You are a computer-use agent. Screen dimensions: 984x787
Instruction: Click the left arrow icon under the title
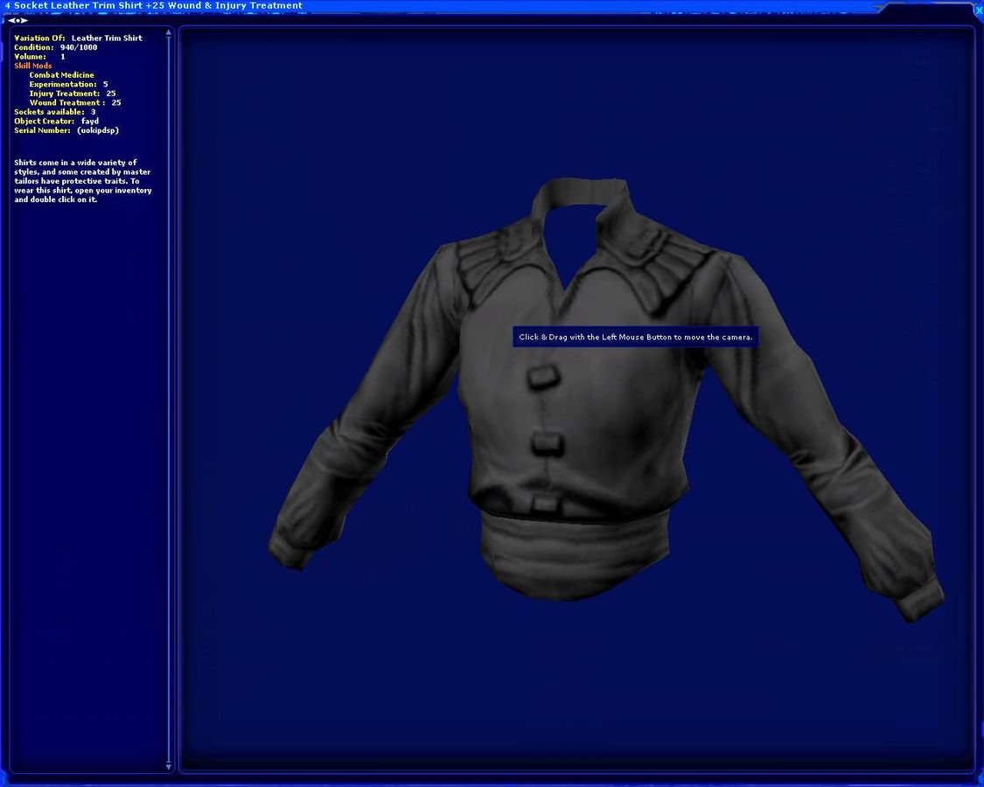tap(11, 20)
